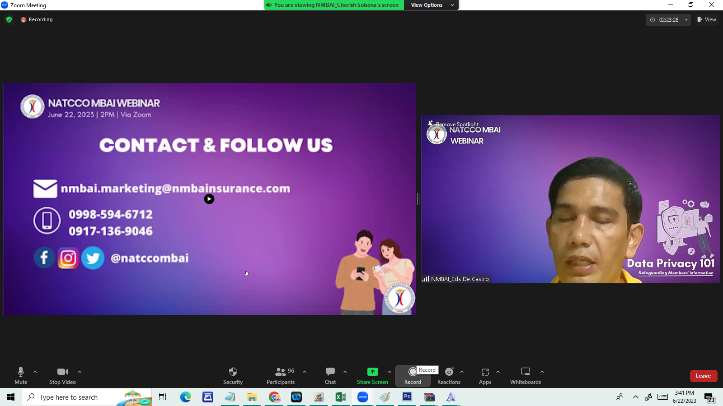Click phone number 0998-594-6712
723x406 pixels.
pos(111,215)
